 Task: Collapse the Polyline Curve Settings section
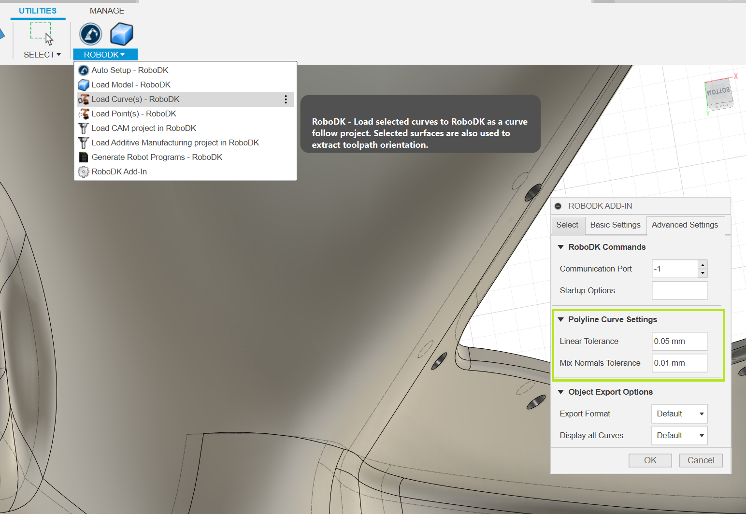click(x=561, y=319)
